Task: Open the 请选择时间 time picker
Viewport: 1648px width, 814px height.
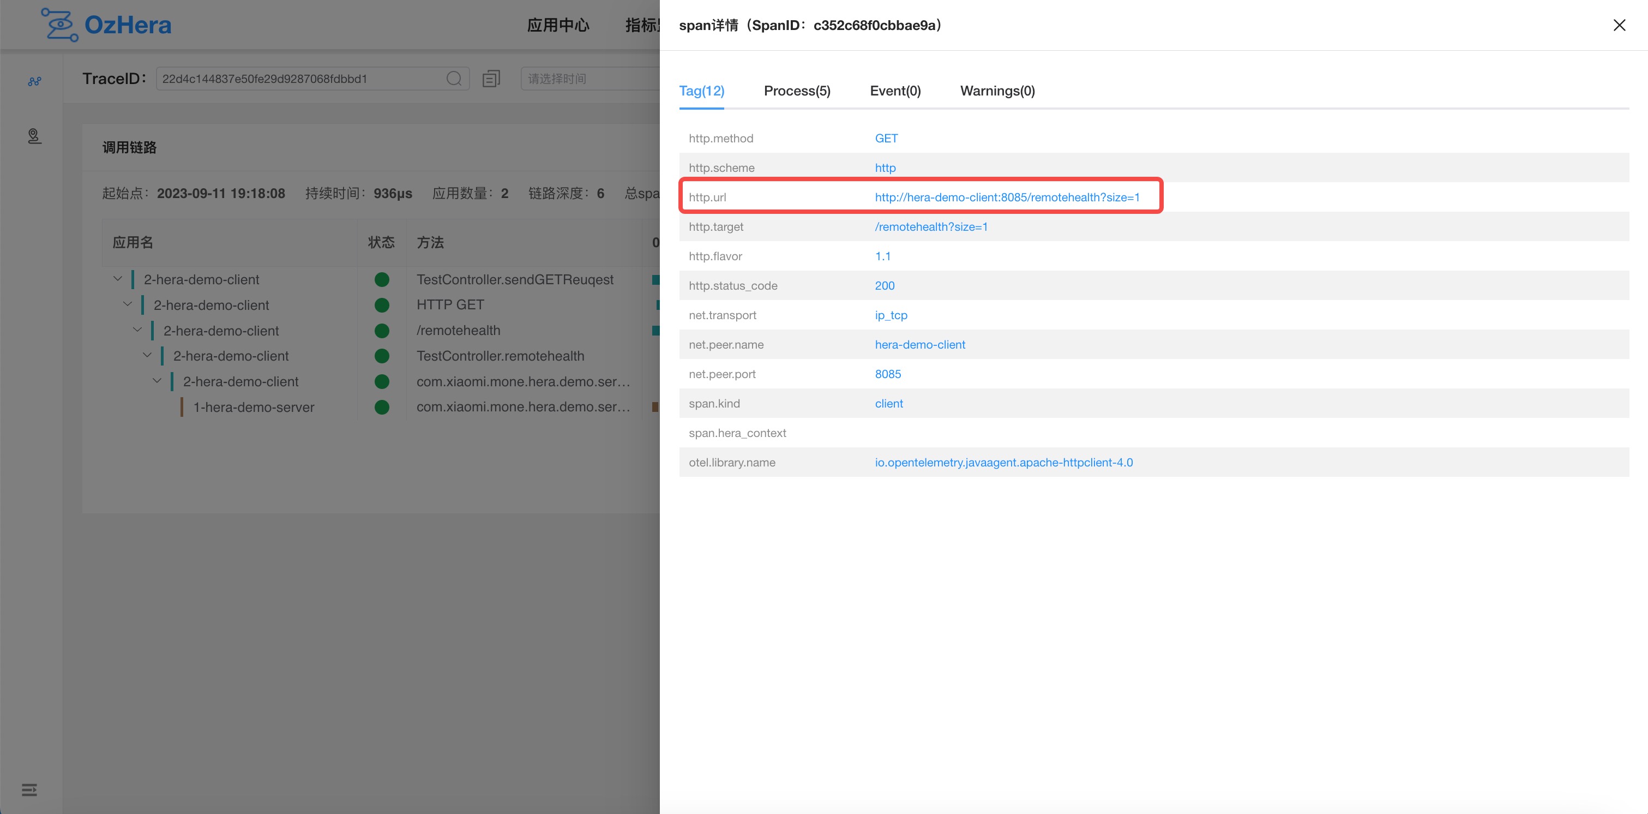Action: coord(590,79)
